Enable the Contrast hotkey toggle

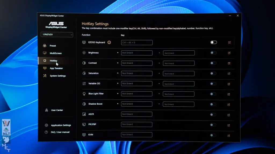(x=213, y=63)
